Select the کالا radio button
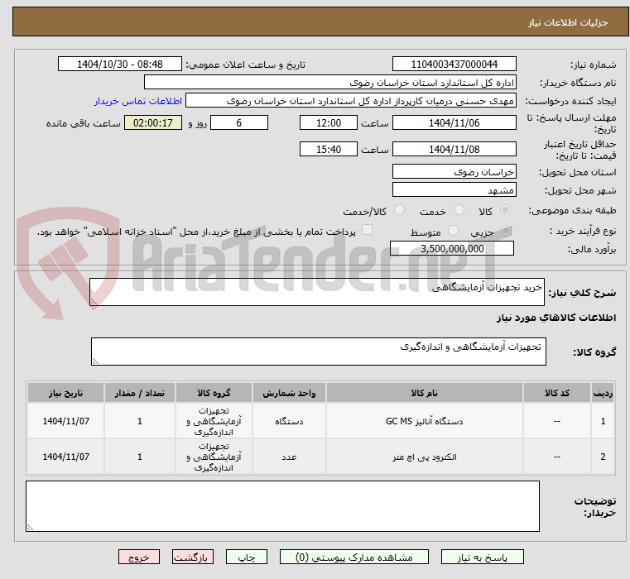The width and height of the screenshot is (630, 579). click(x=506, y=209)
